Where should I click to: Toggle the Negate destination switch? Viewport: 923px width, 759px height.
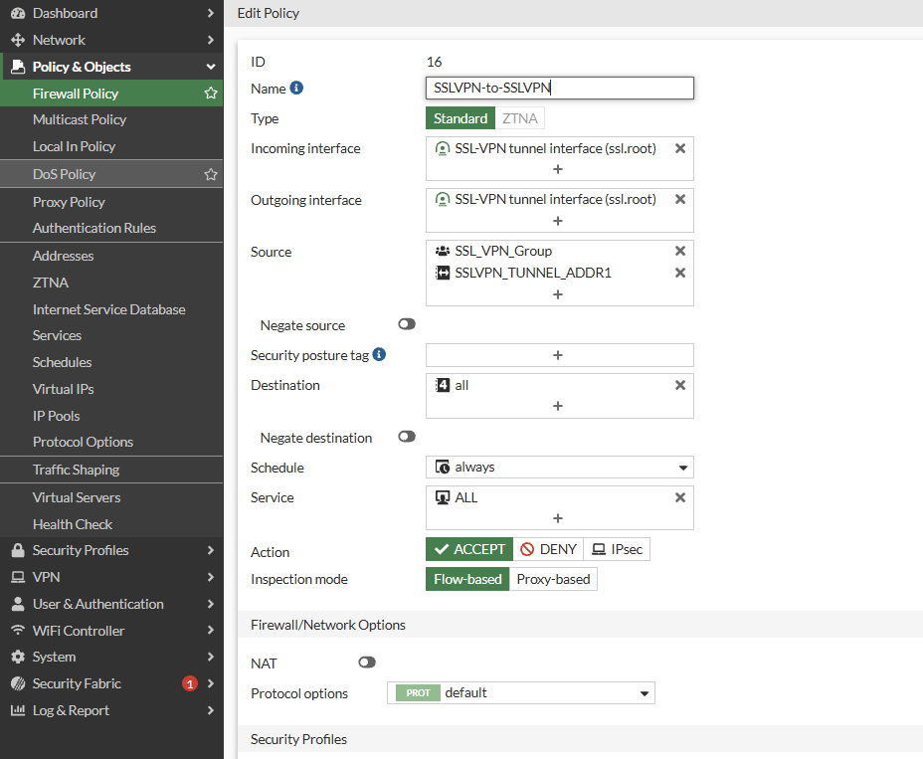[406, 437]
